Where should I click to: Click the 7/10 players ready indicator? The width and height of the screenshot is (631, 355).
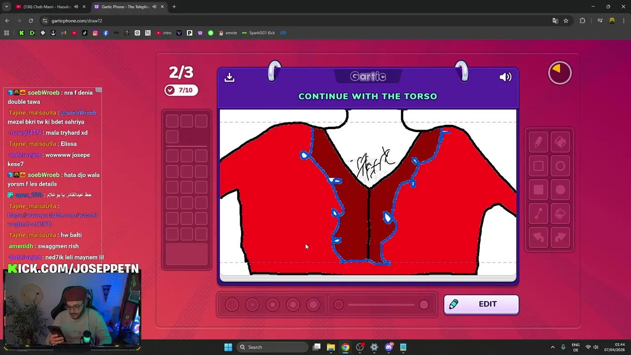coord(181,90)
